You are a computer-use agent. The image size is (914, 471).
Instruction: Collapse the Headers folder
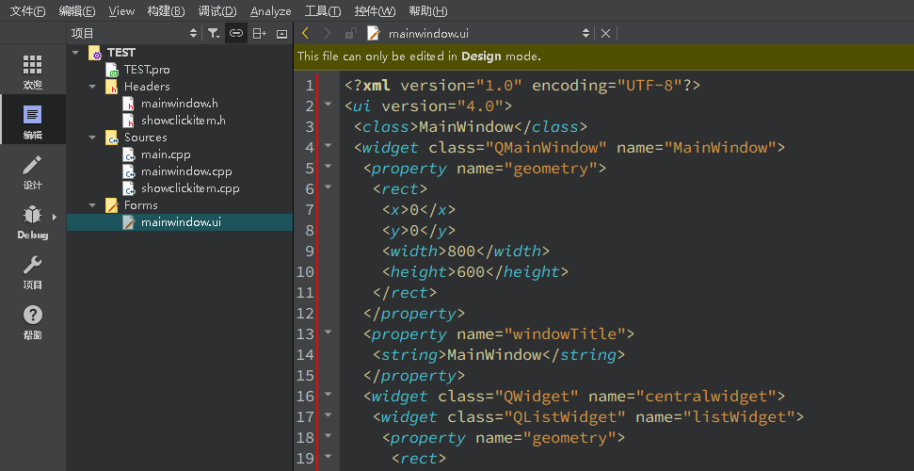click(92, 87)
